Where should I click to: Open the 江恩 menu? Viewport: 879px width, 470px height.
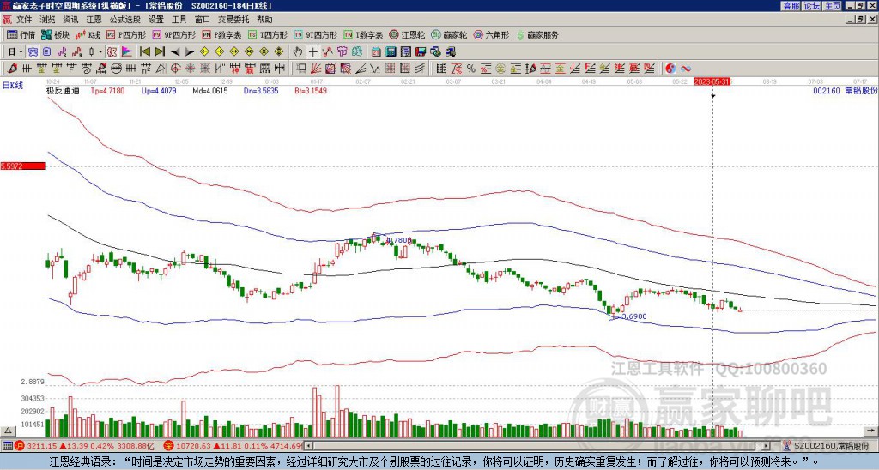94,20
